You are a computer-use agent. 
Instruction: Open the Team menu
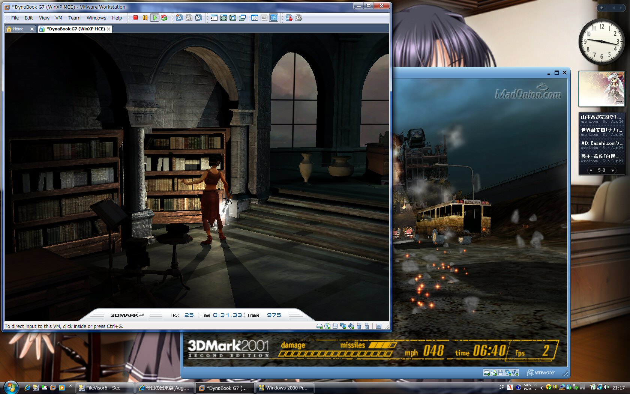[74, 18]
